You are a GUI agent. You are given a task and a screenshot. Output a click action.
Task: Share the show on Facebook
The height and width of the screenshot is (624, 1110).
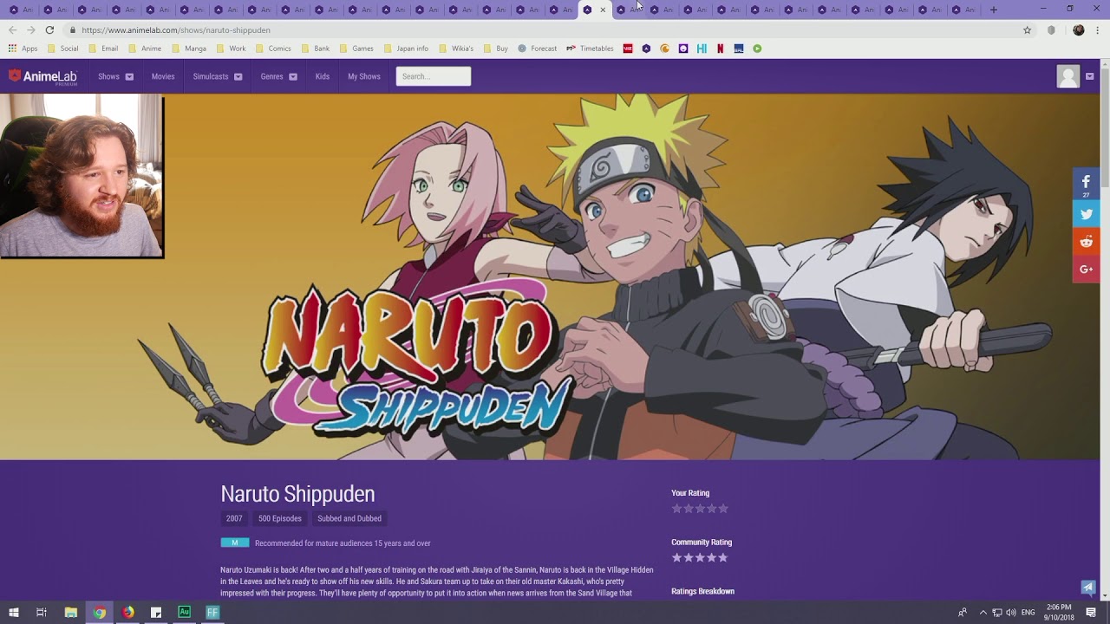click(1086, 183)
